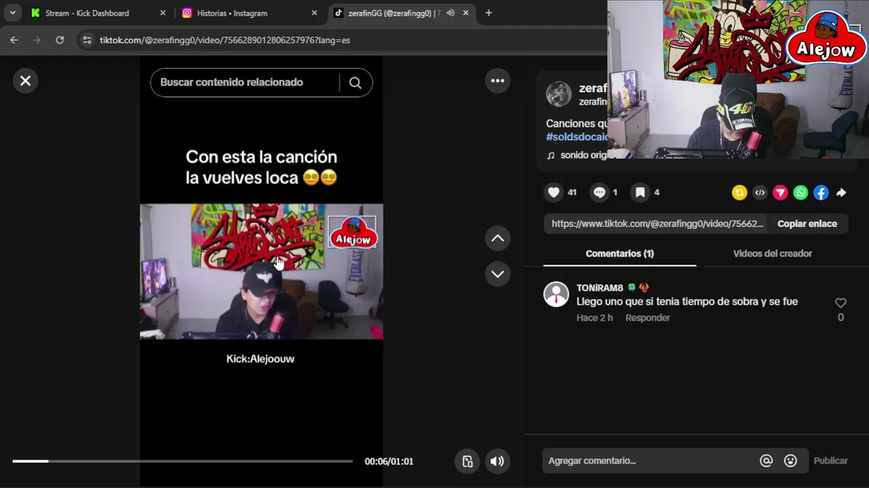The image size is (869, 488).
Task: Open a new browser tab
Action: [488, 13]
